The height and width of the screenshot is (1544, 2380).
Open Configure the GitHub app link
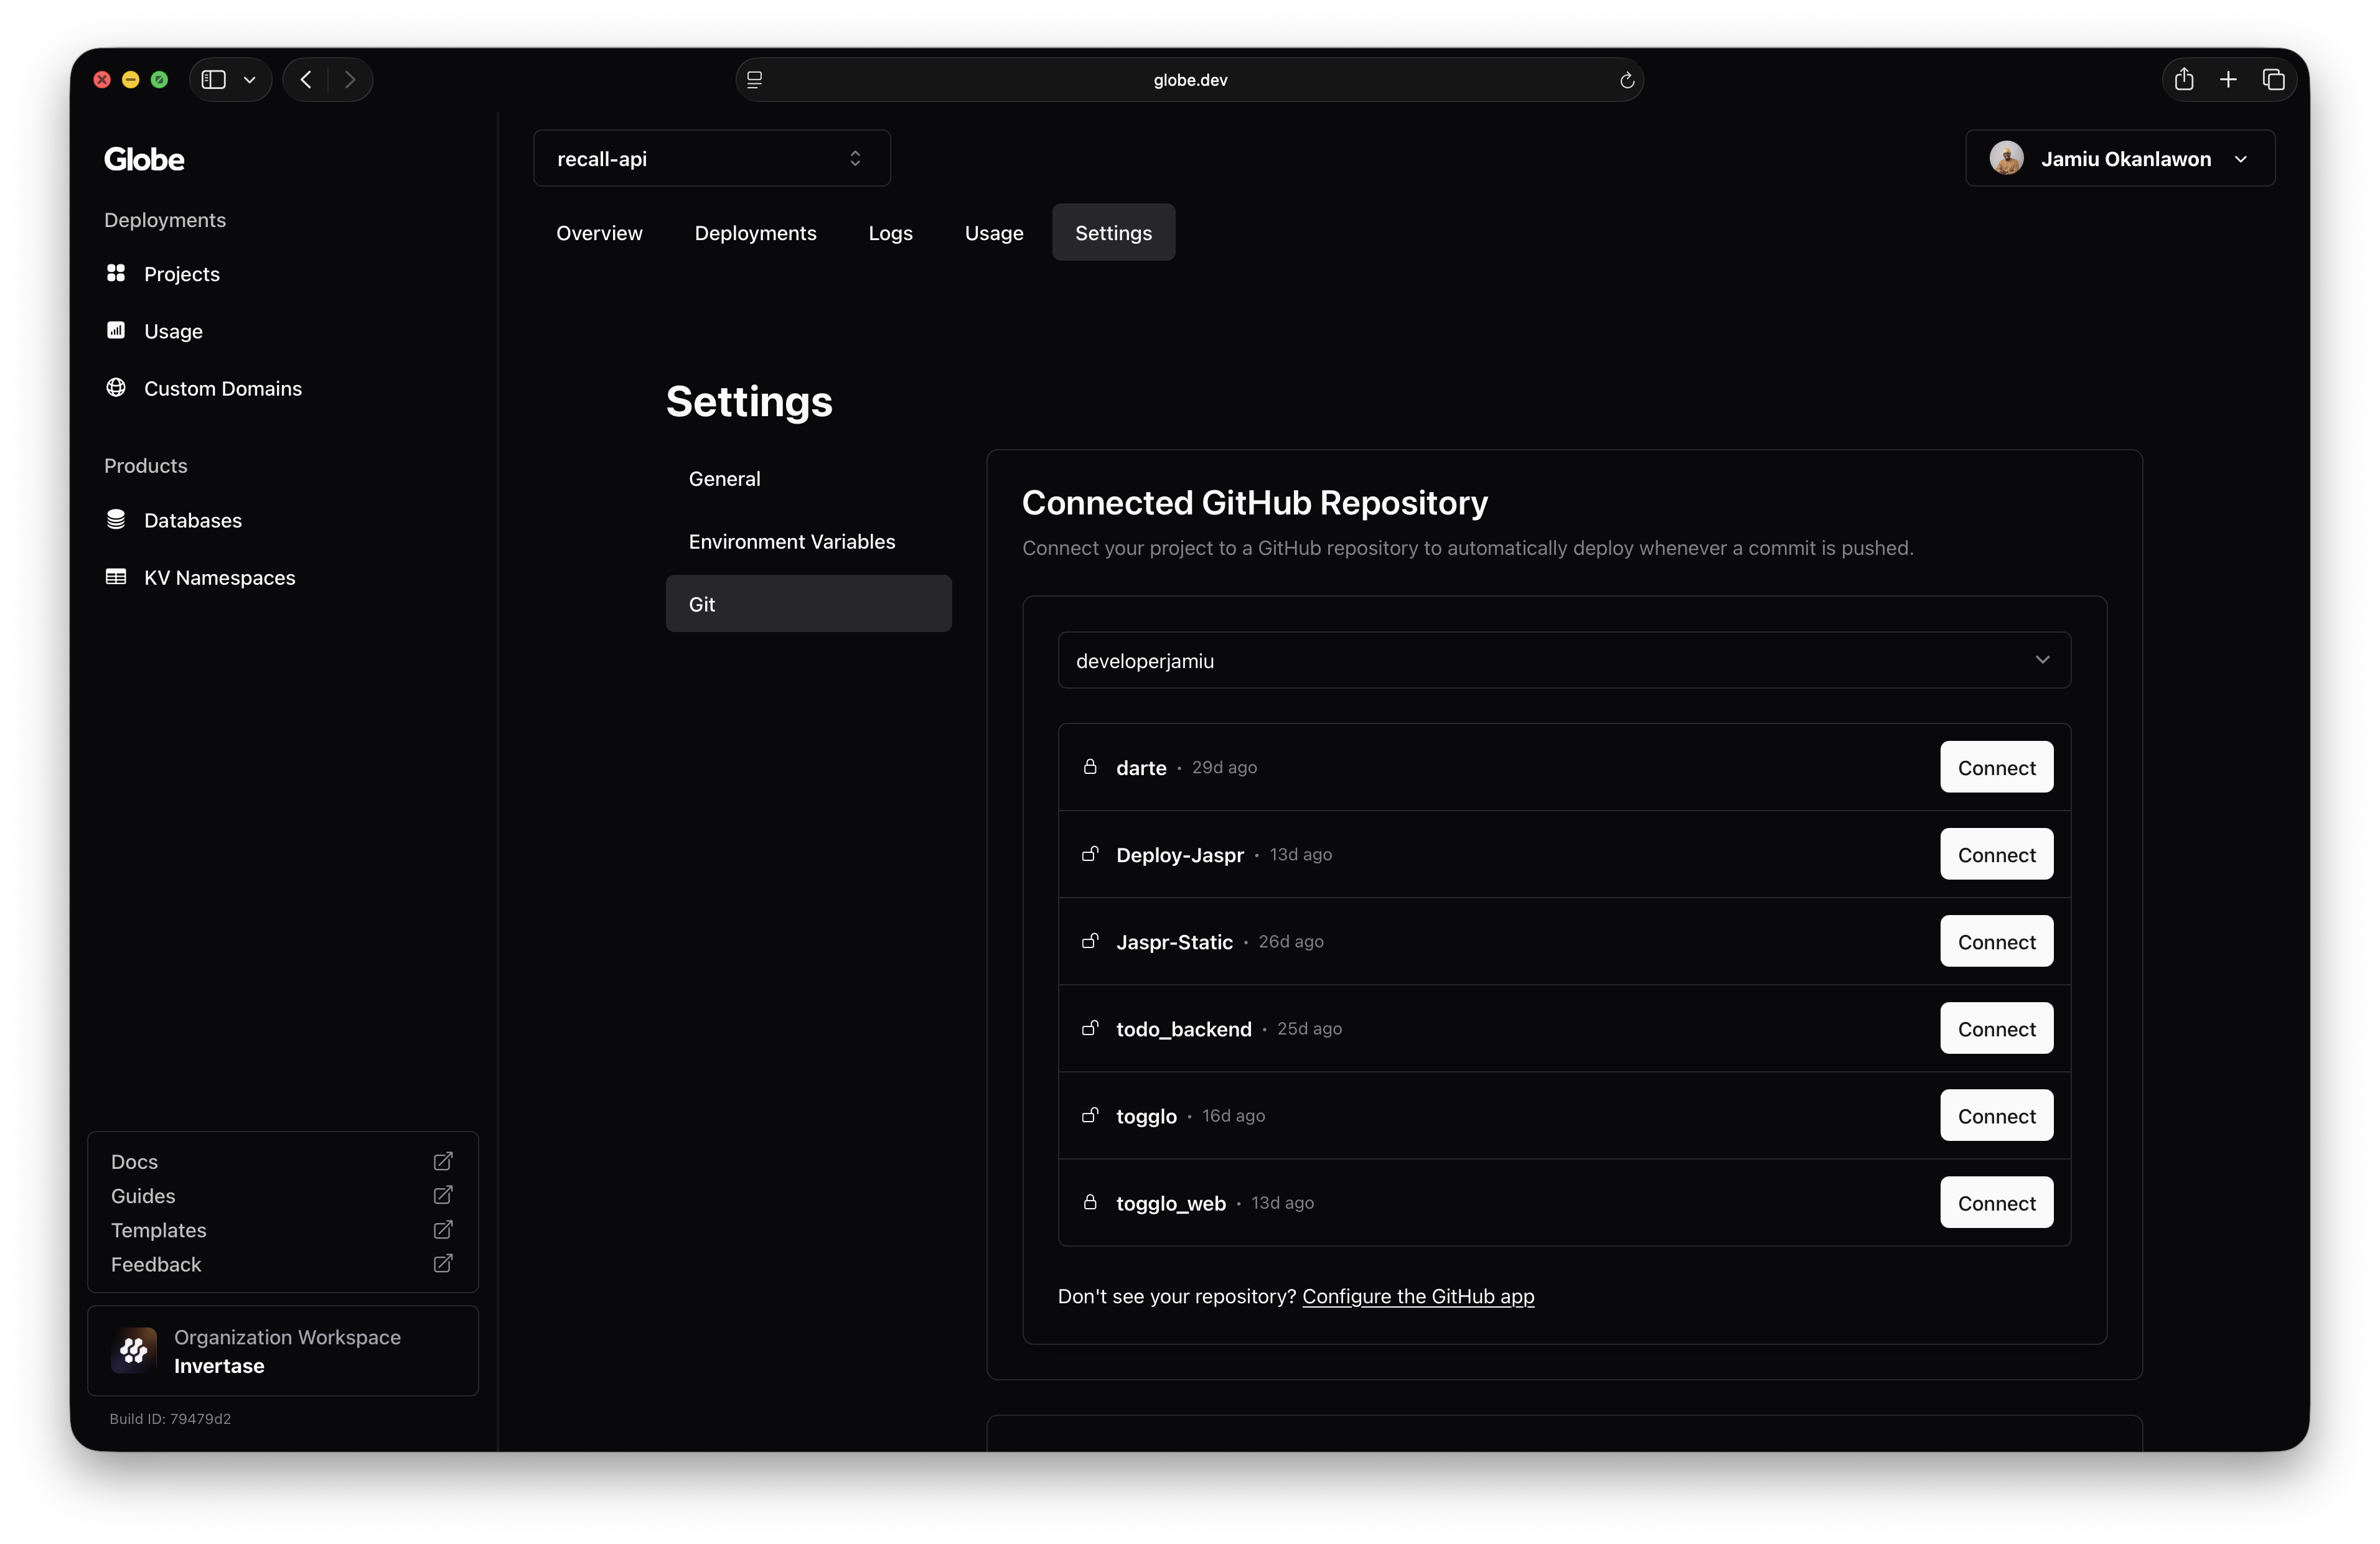click(x=1417, y=1296)
